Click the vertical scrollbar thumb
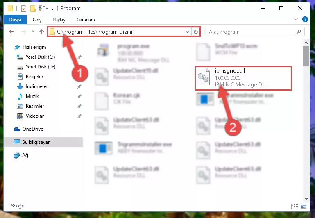The height and width of the screenshot is (218, 315). pos(306,56)
